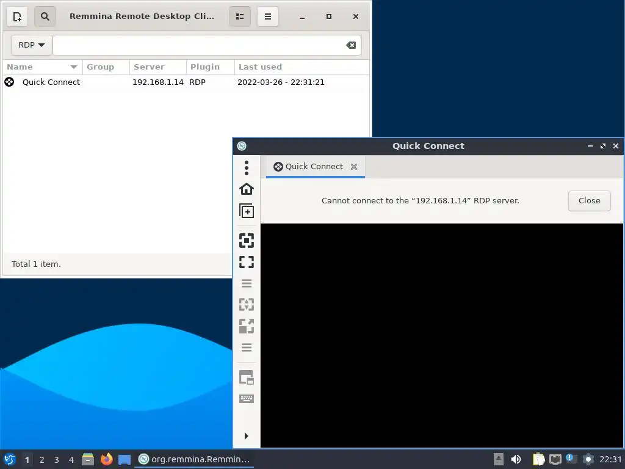Toggle scaled mode icon
The width and height of the screenshot is (625, 469).
pyautogui.click(x=247, y=326)
